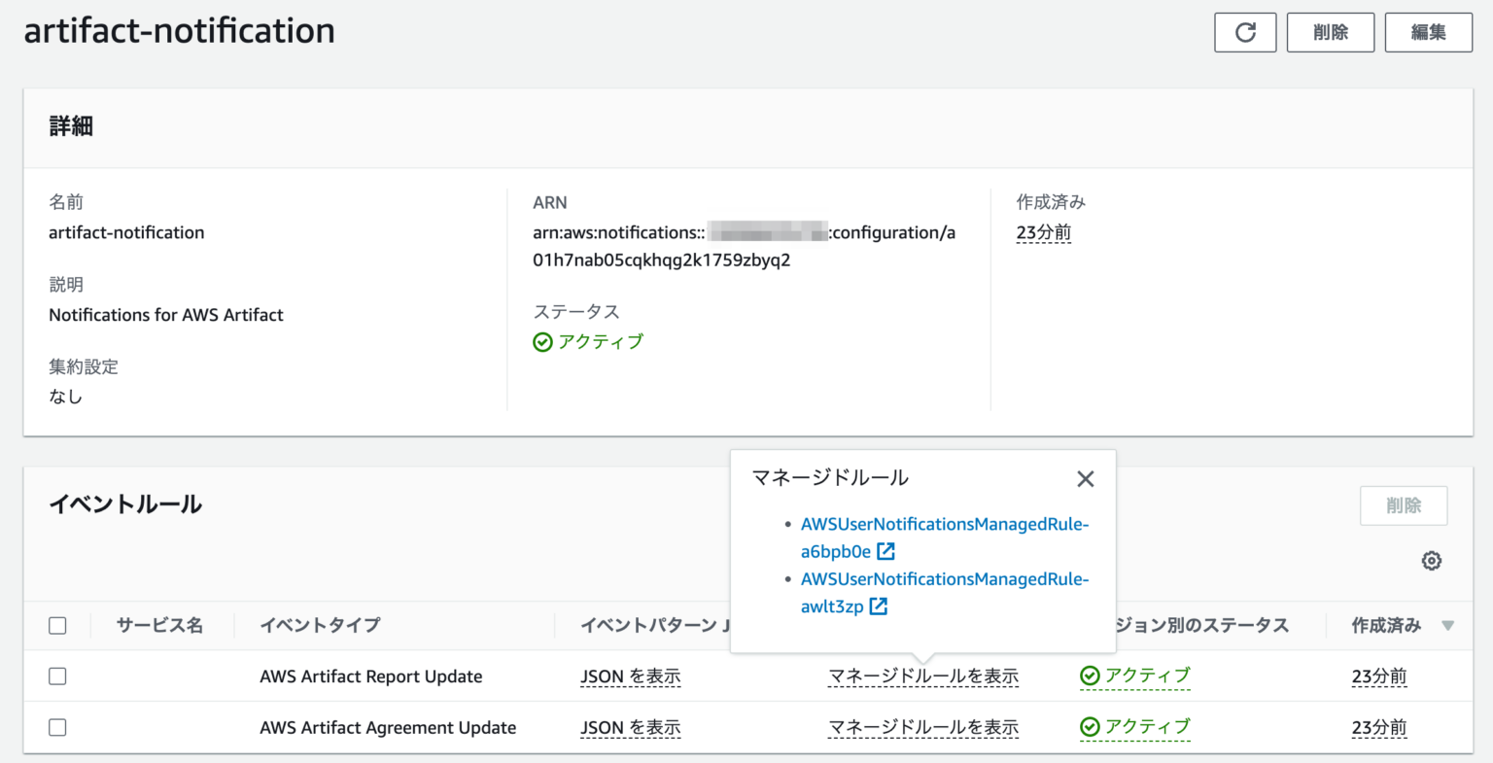The height and width of the screenshot is (763, 1493).
Task: Click アクティブ status in Agreement Update row
Action: click(1135, 727)
